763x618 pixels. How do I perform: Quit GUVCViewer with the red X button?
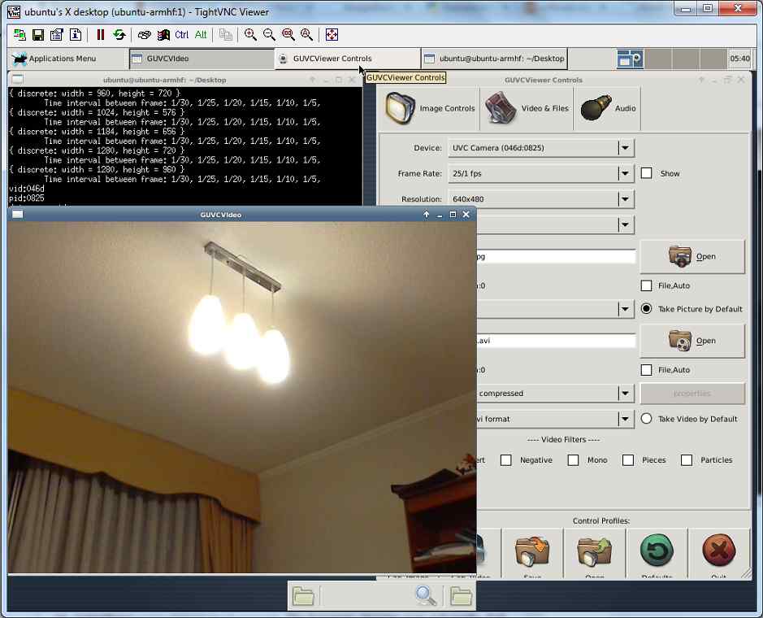719,554
